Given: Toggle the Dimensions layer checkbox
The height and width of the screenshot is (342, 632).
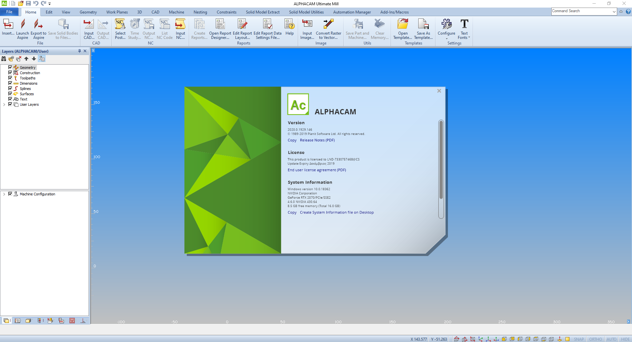Looking at the screenshot, I should pyautogui.click(x=10, y=83).
